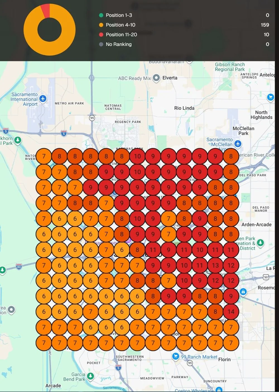Click the Metro Air Park label
The height and width of the screenshot is (392, 279).
coord(69,103)
